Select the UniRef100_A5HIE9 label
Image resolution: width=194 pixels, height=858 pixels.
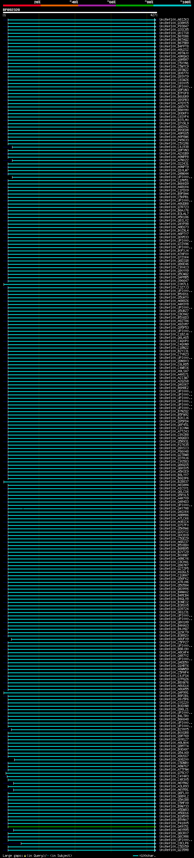click(x=174, y=472)
